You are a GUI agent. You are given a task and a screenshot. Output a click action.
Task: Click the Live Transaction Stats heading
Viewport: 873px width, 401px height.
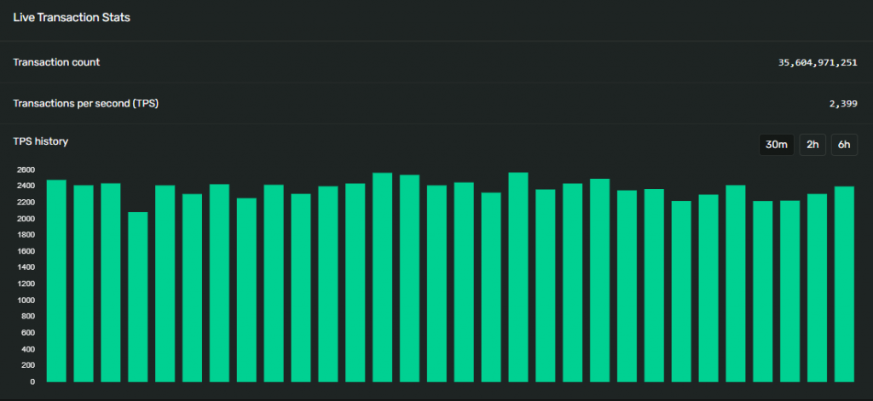tap(72, 17)
